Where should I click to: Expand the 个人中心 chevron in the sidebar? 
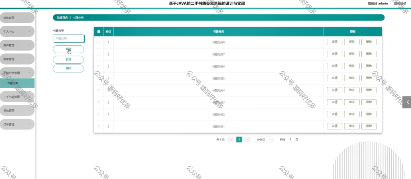(29, 31)
